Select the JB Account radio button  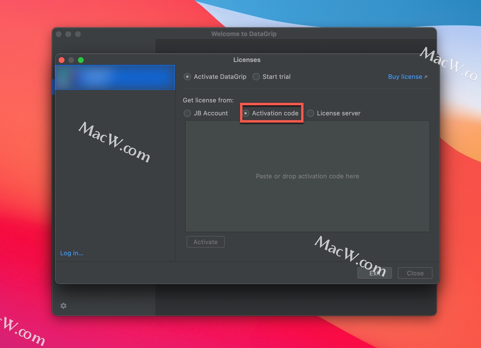(187, 113)
